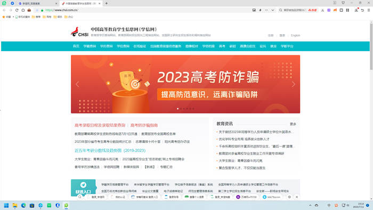373x210 pixels.
Task: Click the CHSI logo at page top
Action: coord(80,32)
